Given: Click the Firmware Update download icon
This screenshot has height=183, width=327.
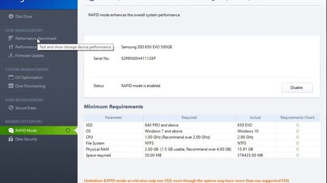Looking at the screenshot, I should [x=11, y=55].
